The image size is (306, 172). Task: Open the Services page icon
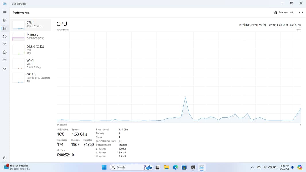pyautogui.click(x=5, y=68)
